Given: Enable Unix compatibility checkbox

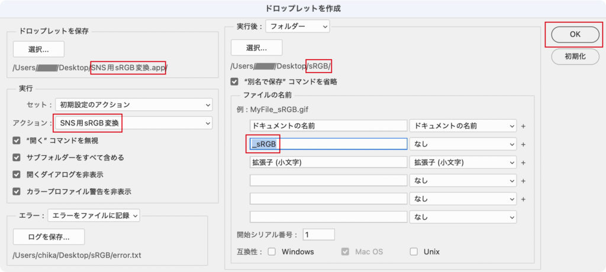Looking at the screenshot, I should click(414, 252).
